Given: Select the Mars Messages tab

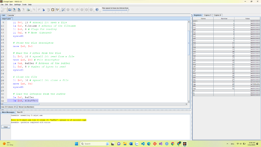Looking at the screenshot, I should coord(8,112).
